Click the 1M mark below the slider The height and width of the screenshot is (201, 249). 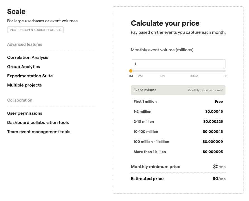(131, 76)
